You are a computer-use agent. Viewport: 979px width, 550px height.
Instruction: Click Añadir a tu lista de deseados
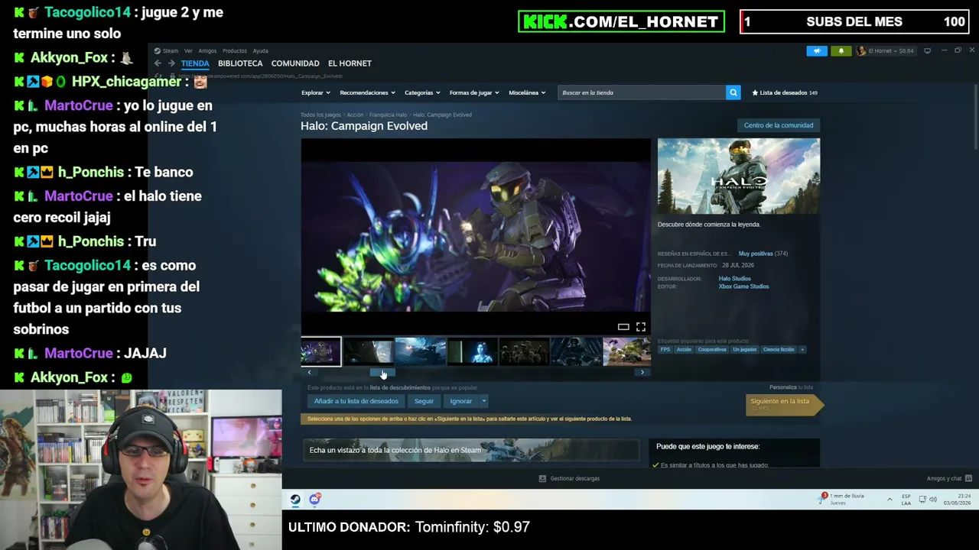[356, 401]
